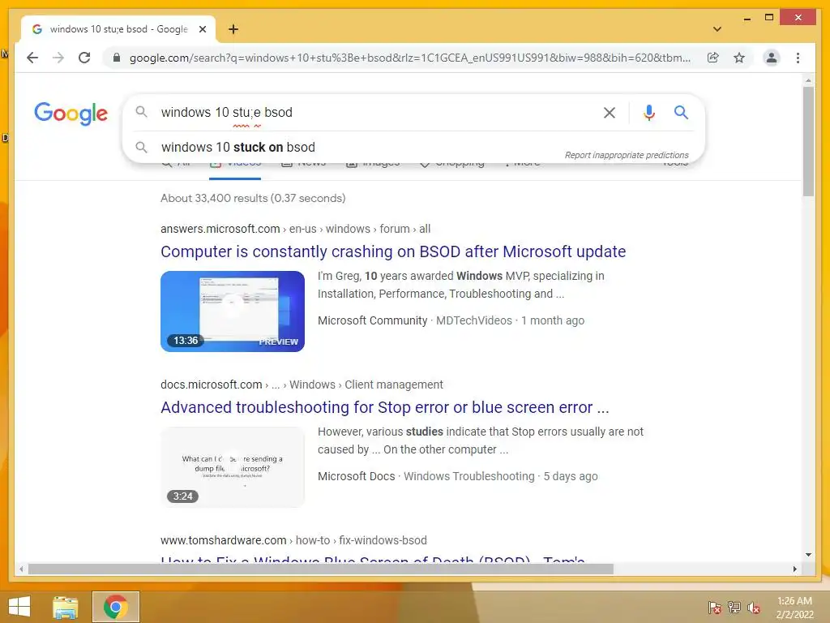This screenshot has height=623, width=830.
Task: Click the scroll right arrow
Action: coord(794,569)
